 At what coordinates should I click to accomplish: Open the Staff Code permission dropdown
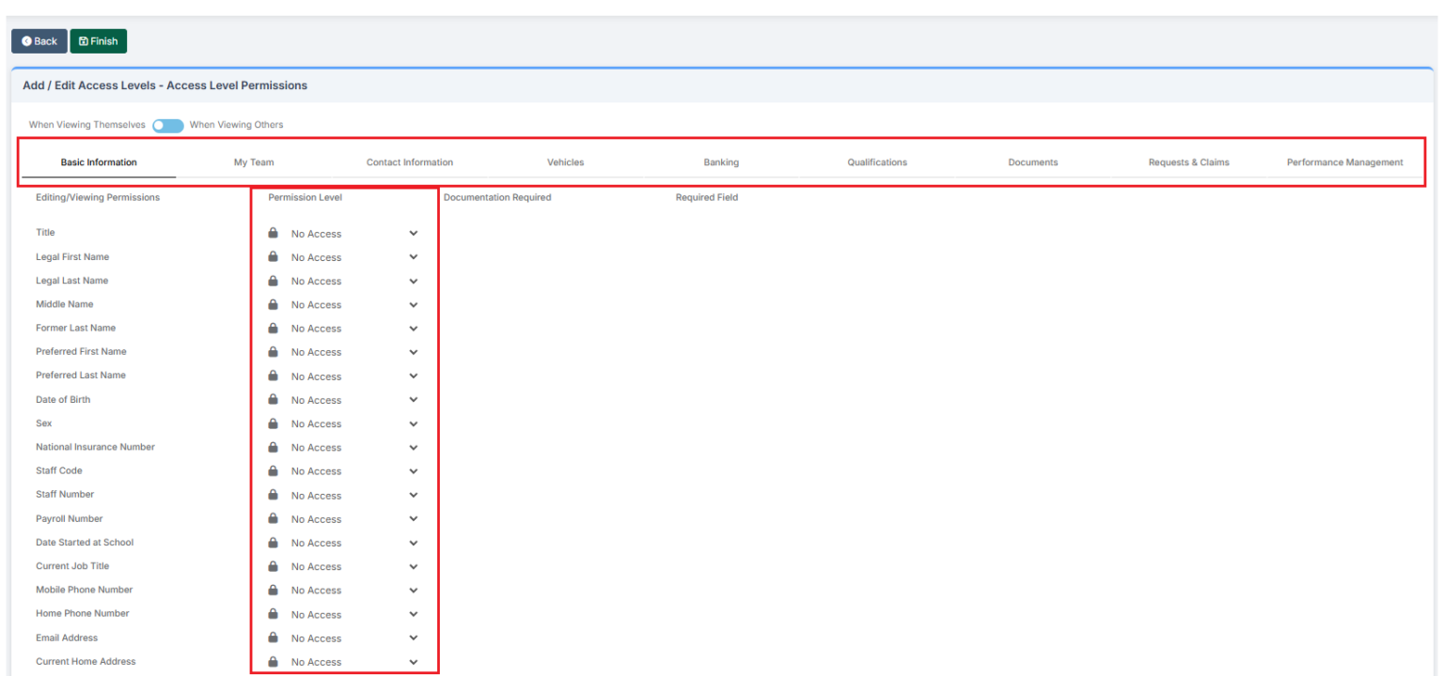click(x=413, y=470)
